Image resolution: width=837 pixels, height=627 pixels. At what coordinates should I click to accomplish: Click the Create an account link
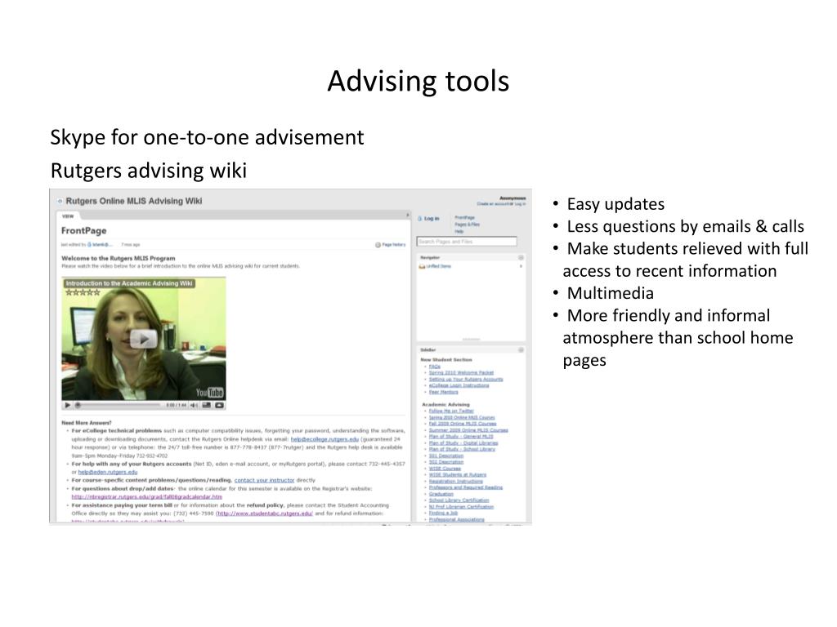click(x=495, y=203)
